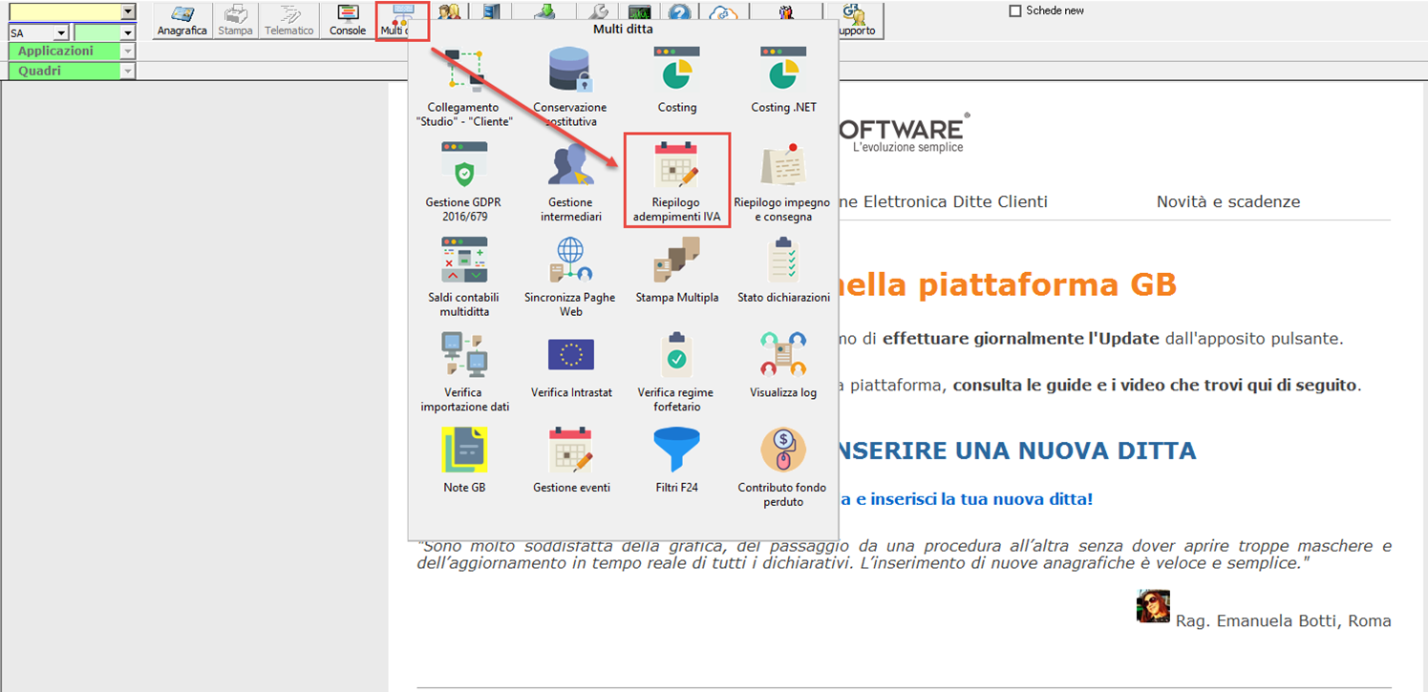This screenshot has height=692, width=1428.
Task: Click the Anagrafica toolbar button
Action: pos(181,20)
